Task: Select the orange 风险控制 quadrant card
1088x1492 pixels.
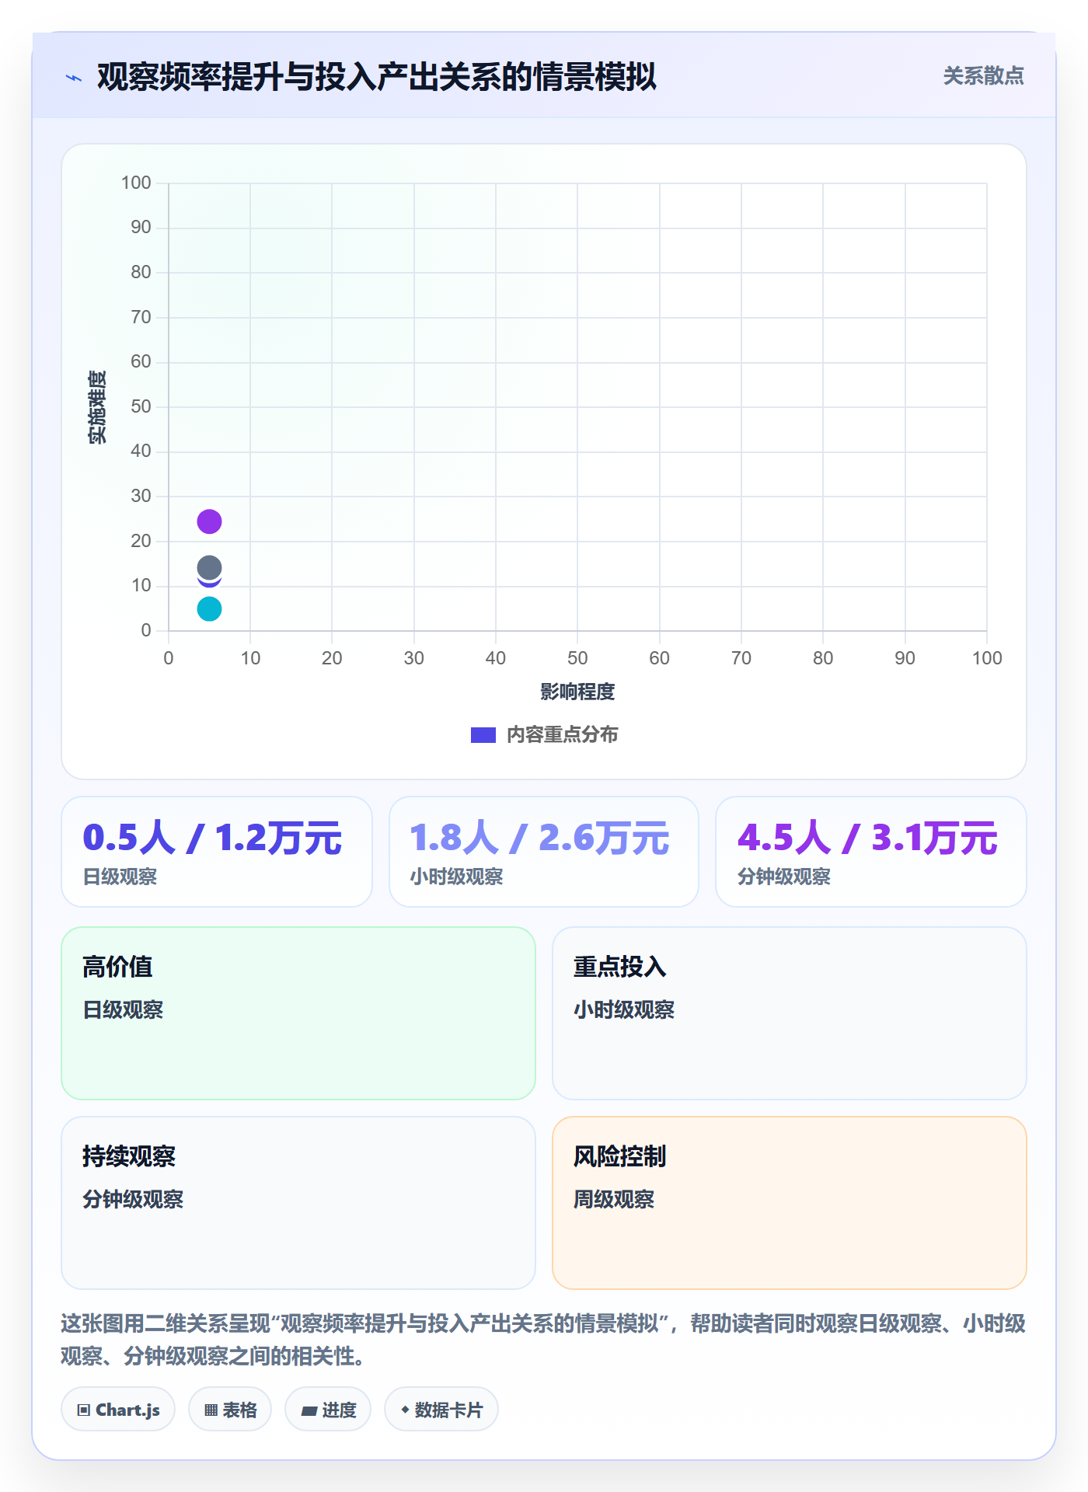Action: pyautogui.click(x=790, y=1203)
